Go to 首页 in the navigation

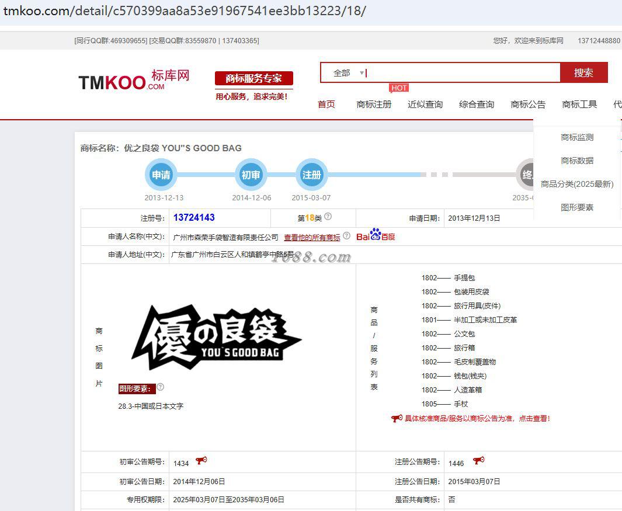[326, 105]
